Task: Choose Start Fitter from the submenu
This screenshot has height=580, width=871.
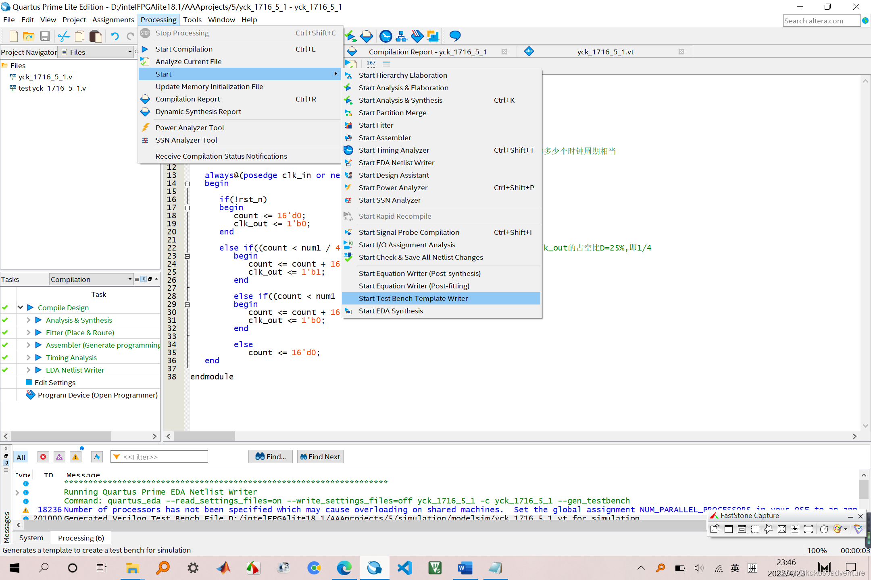Action: point(441,125)
